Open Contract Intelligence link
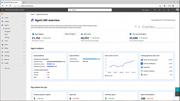 150,64
